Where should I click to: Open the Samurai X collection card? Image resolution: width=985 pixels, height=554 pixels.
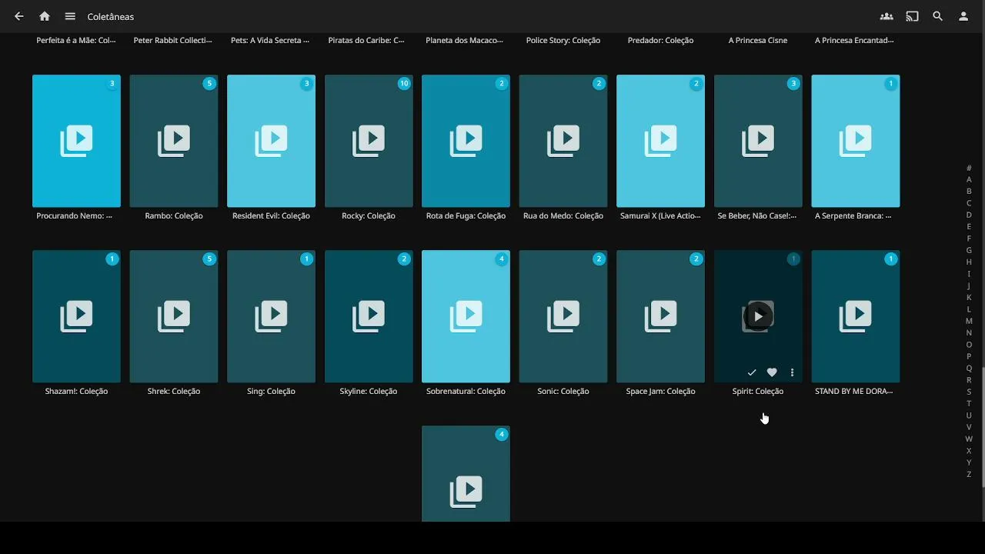pos(660,141)
